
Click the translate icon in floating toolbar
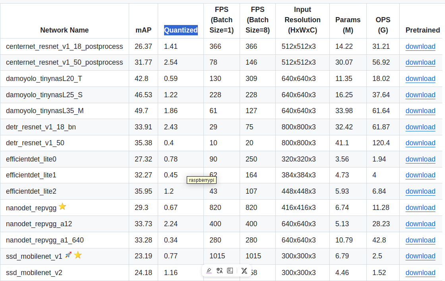click(x=219, y=271)
